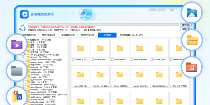Expand the IphoneBackups tree node

click(x=23, y=85)
